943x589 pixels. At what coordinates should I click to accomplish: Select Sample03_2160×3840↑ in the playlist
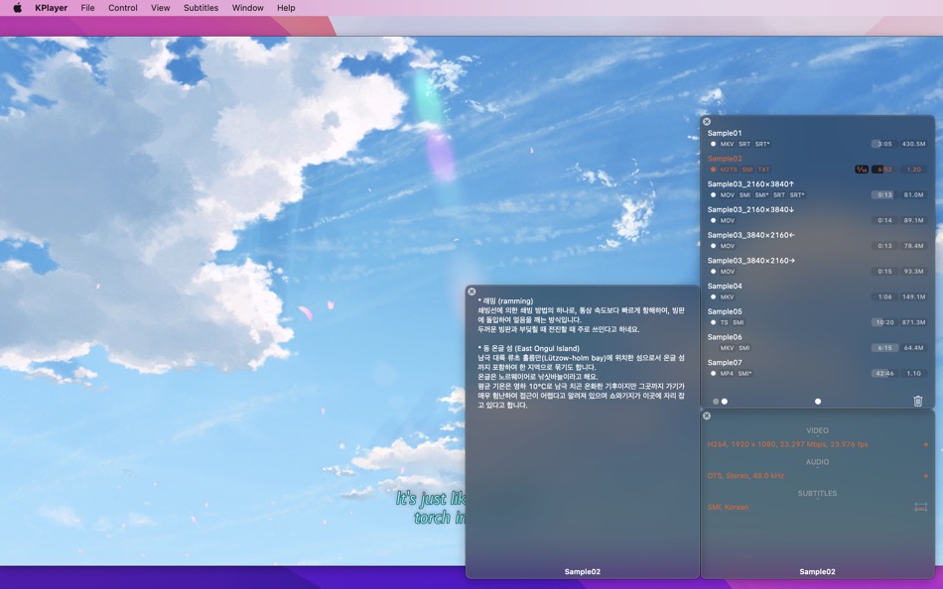750,184
